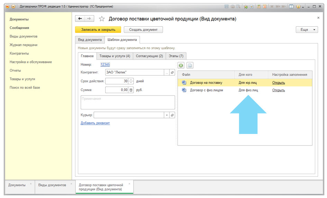Click the Курьер input field
The width and height of the screenshot is (327, 198).
click(x=129, y=115)
